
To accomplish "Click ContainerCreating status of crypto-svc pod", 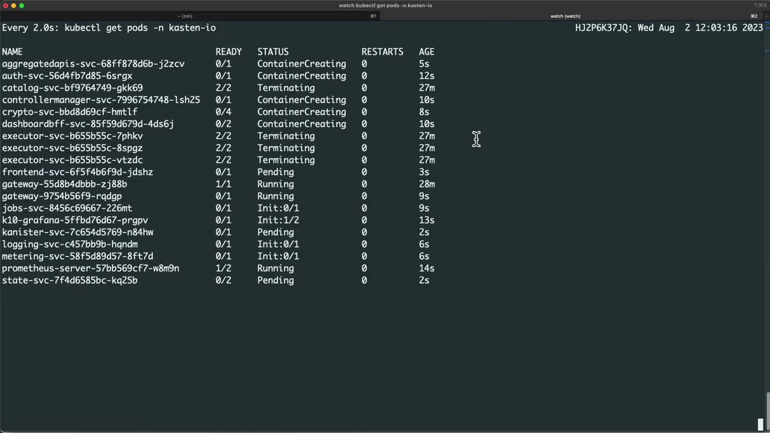I will 301,112.
